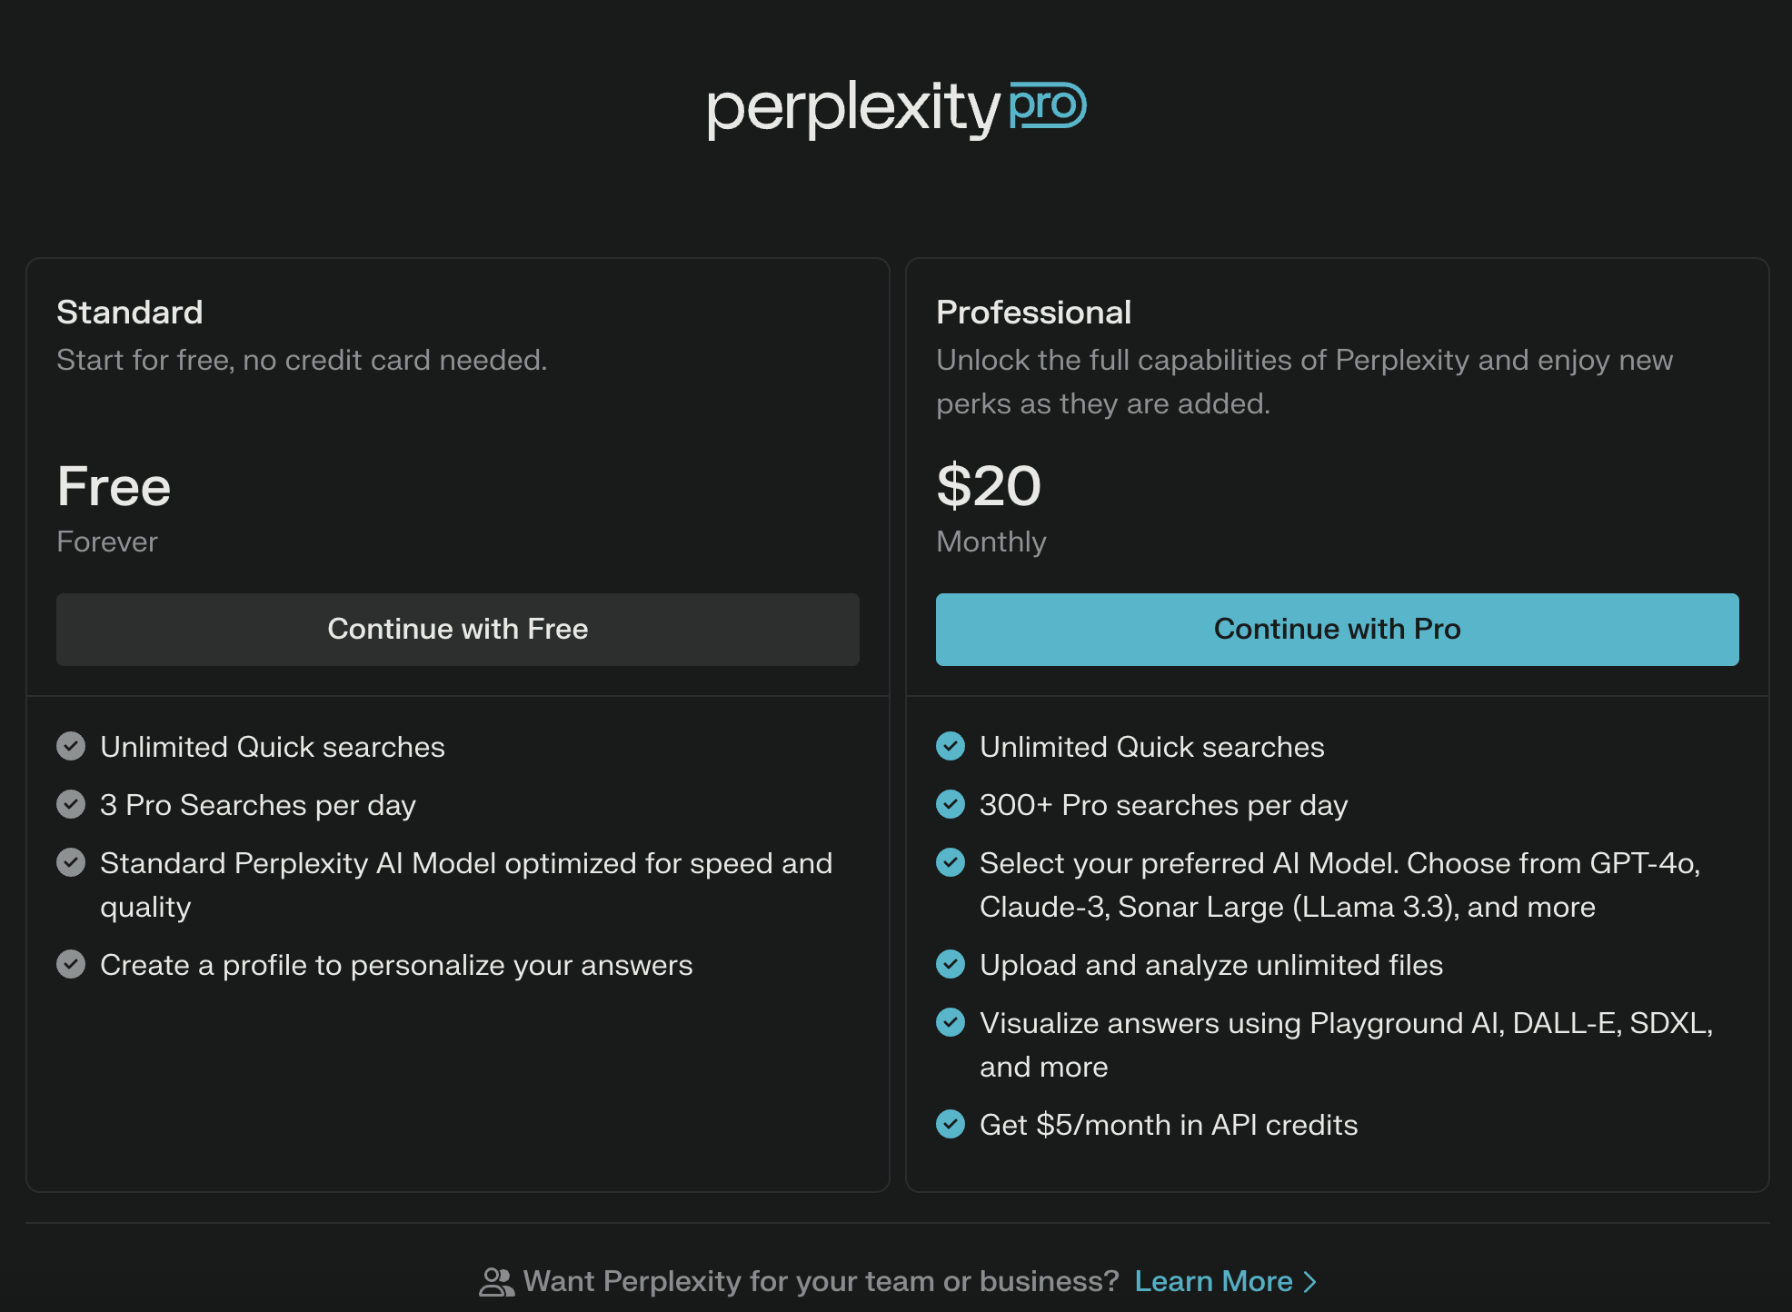Click the checkmark beside Unlimited Quick searches on Standard
Viewport: 1792px width, 1312px height.
coord(72,746)
